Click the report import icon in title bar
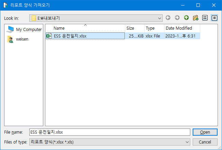 pyautogui.click(x=6, y=5)
